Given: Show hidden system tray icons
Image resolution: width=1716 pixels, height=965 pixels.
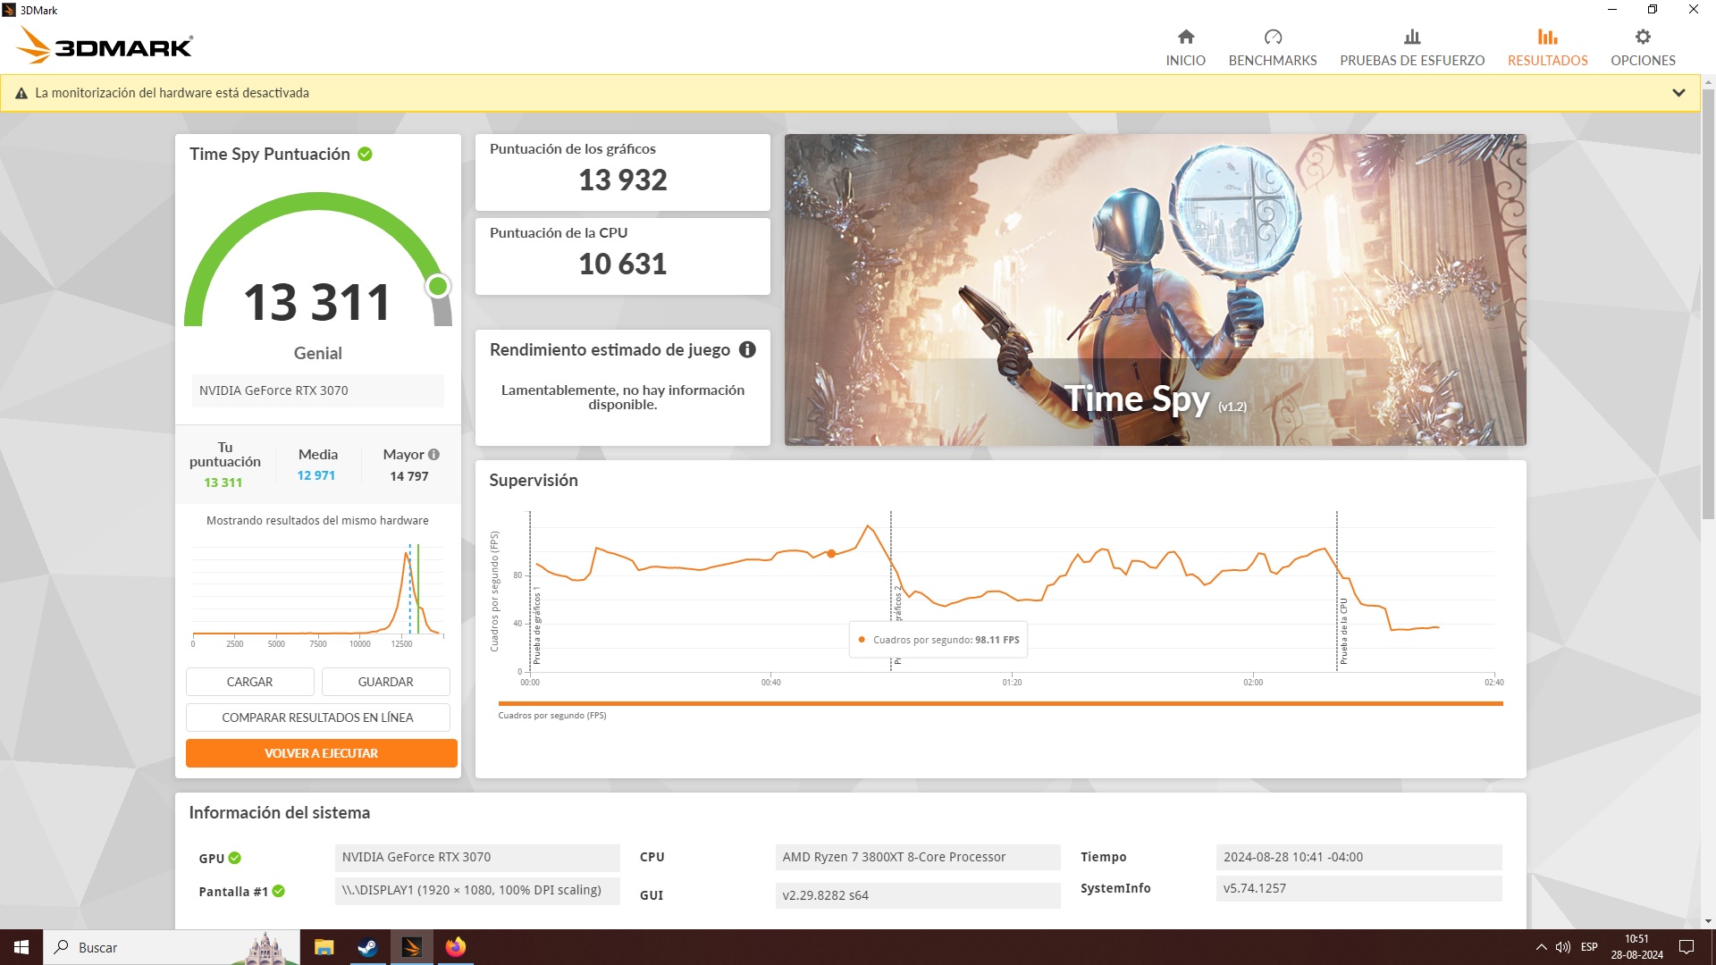Looking at the screenshot, I should (1541, 947).
